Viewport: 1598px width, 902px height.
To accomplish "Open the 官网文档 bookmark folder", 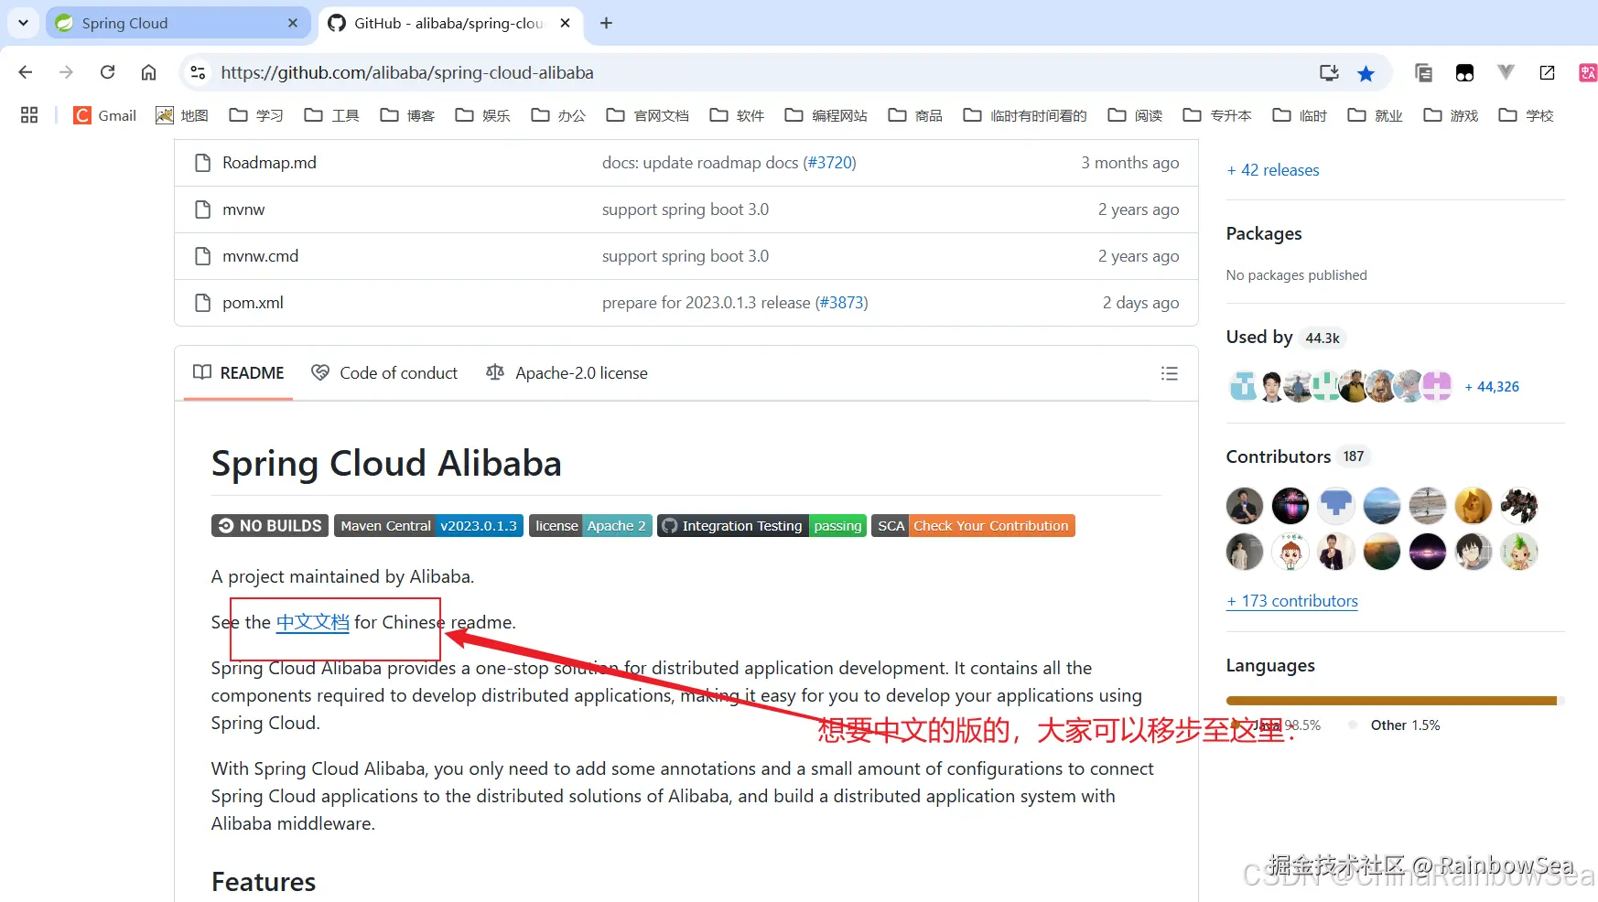I will pyautogui.click(x=648, y=115).
